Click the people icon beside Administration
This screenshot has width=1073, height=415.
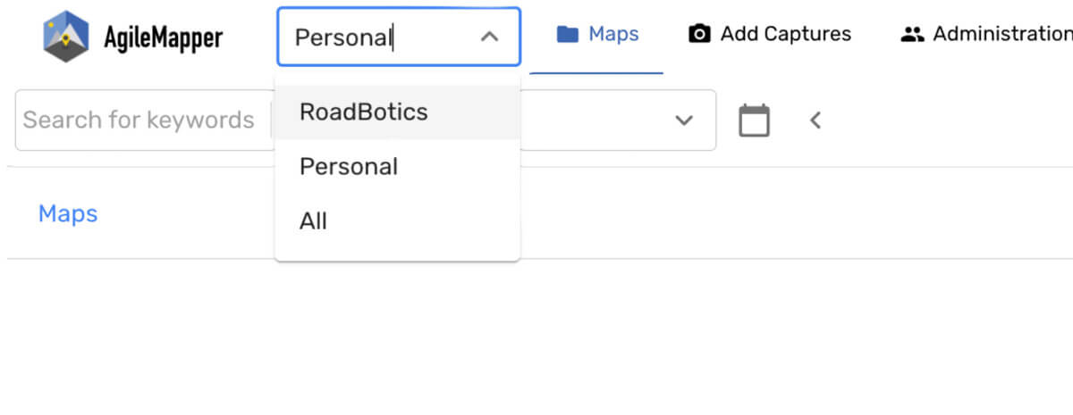(912, 35)
